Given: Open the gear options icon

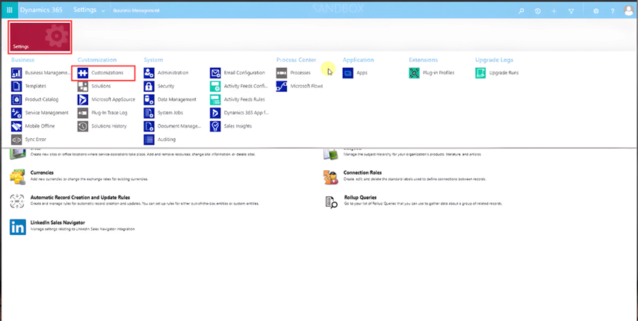Looking at the screenshot, I should click(595, 11).
